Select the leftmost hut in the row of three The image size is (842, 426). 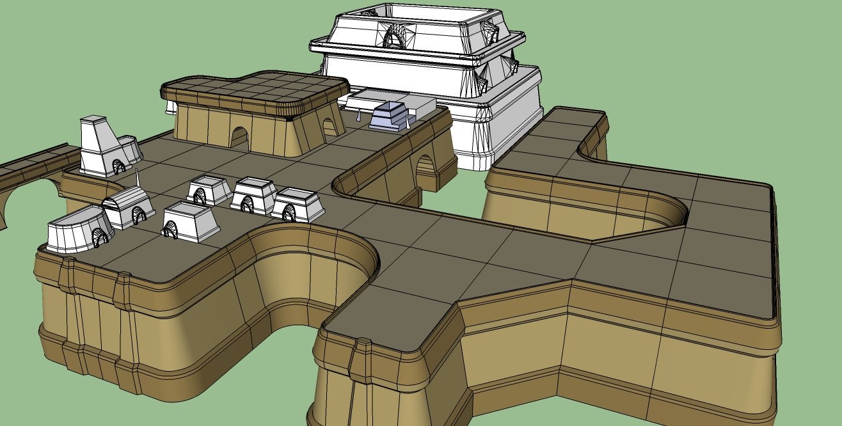coord(209,190)
